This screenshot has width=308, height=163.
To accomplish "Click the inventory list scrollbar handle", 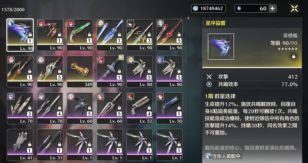I will point(188,18).
